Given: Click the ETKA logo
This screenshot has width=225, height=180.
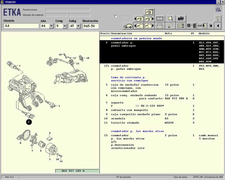Looking at the screenshot, I should 12,12.
